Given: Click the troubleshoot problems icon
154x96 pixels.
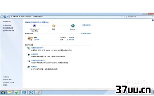Looking at the screenshot, I should point(29,67).
